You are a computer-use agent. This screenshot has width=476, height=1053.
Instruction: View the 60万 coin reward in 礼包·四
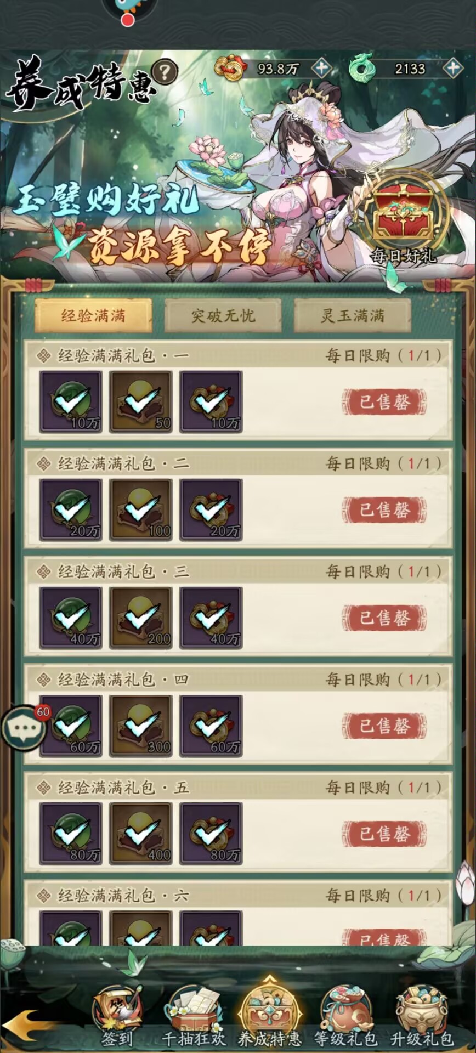(211, 726)
